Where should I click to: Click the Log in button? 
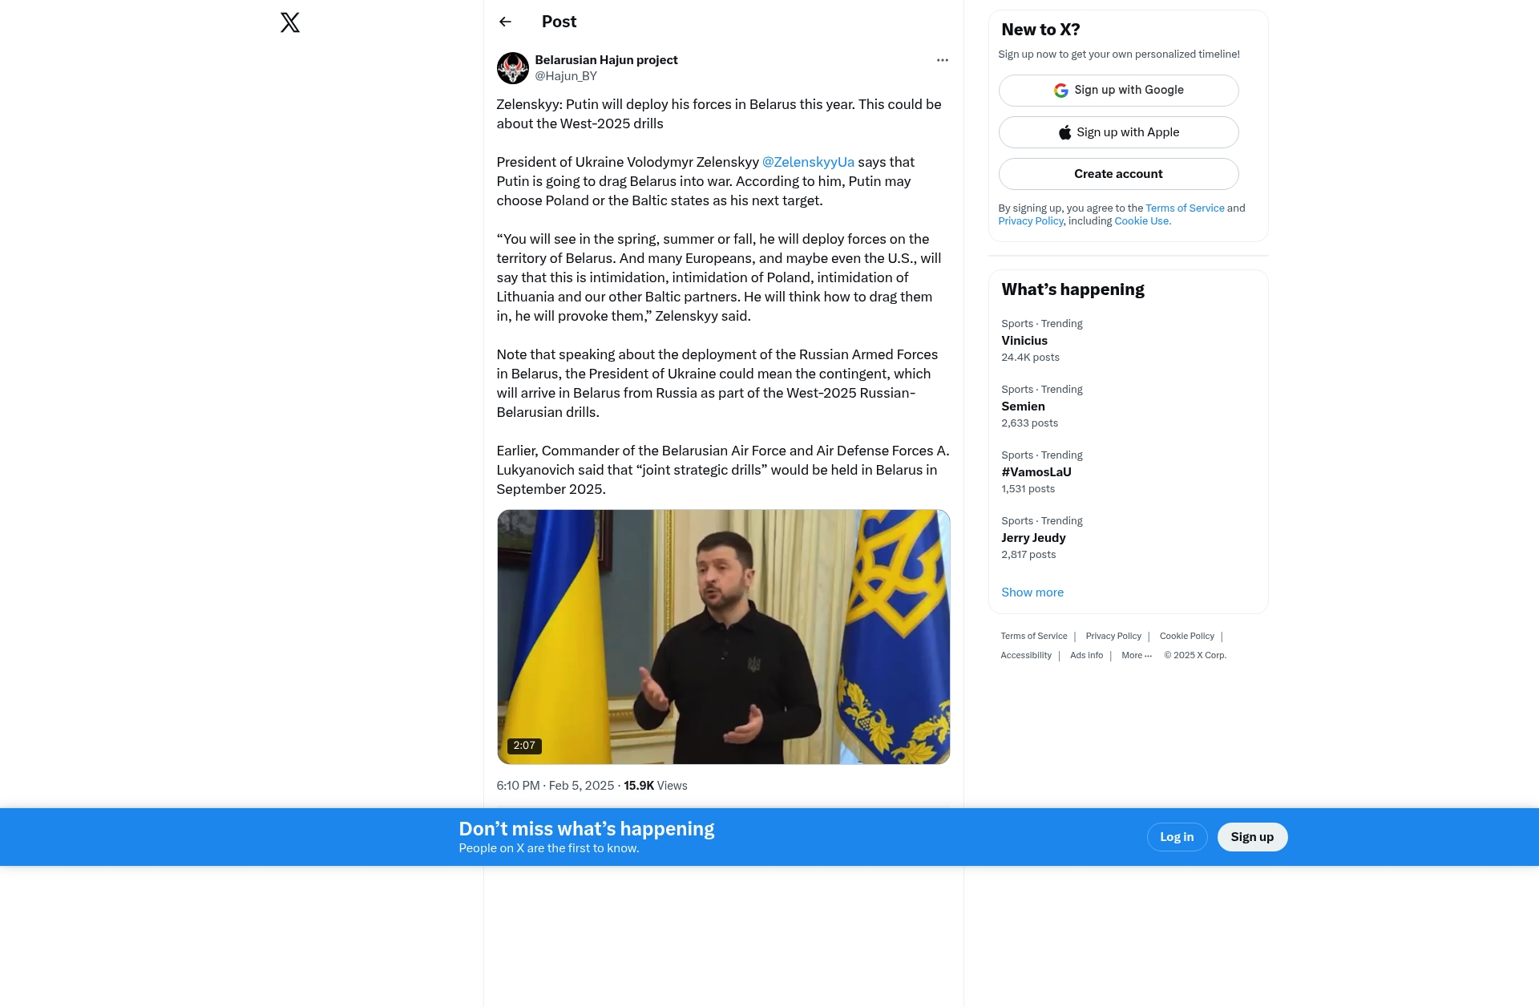(1177, 837)
